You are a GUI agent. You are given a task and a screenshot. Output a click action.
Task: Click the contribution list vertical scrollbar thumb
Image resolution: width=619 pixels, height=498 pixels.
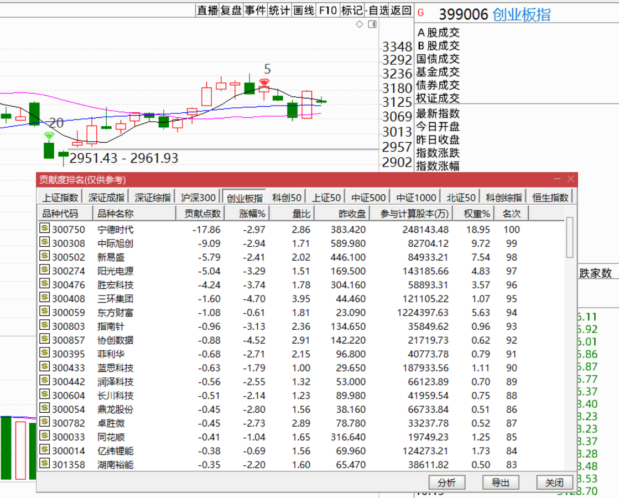(569, 237)
